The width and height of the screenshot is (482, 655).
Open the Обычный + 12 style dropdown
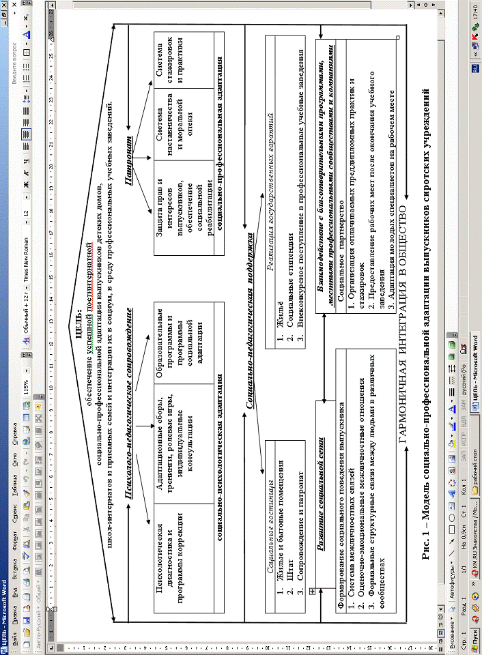pos(27,287)
